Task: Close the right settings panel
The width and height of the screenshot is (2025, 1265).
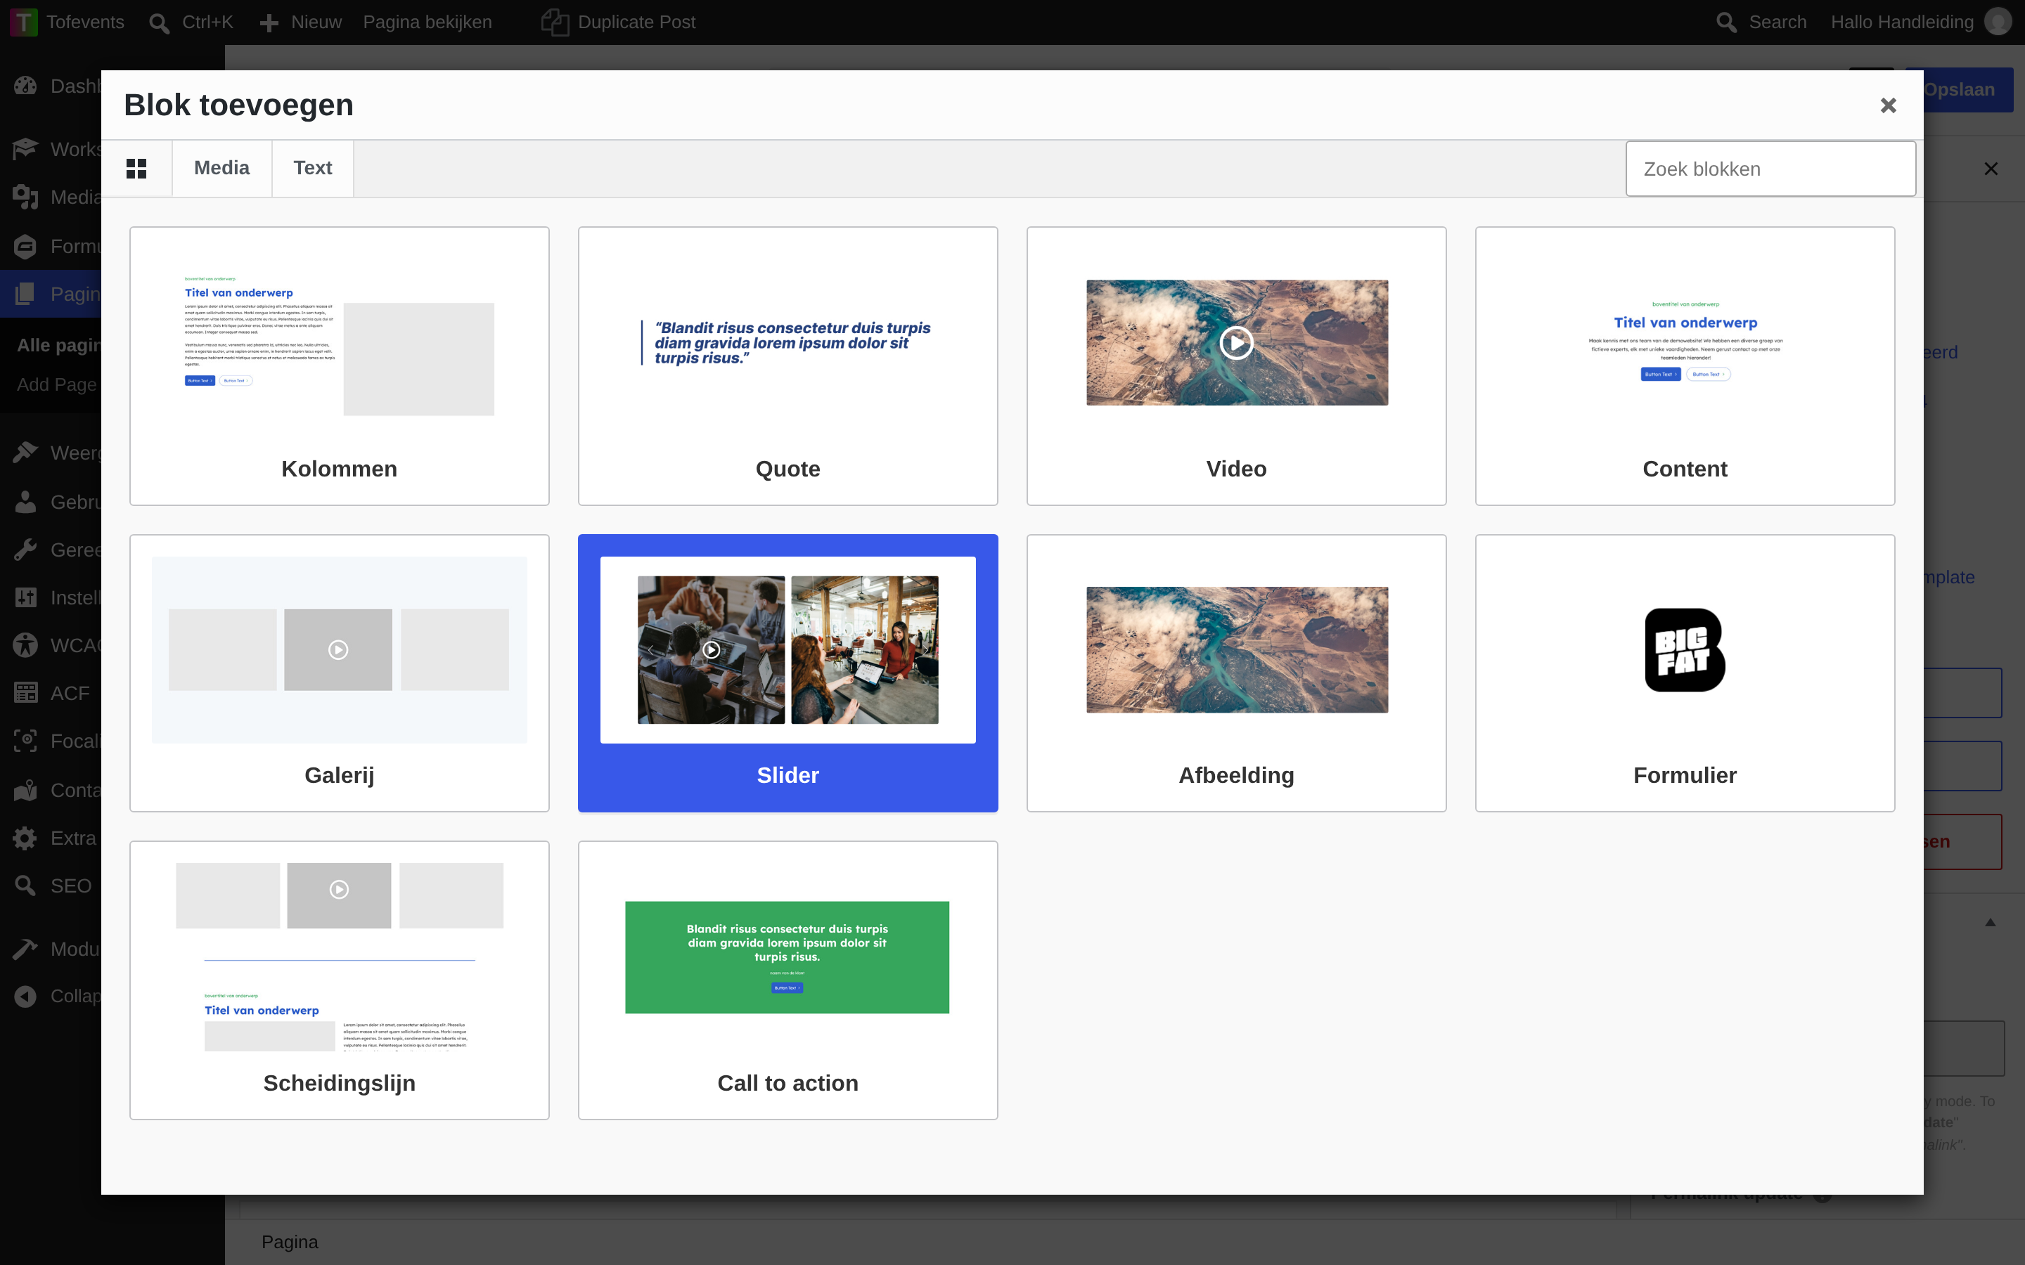Action: [x=1991, y=169]
